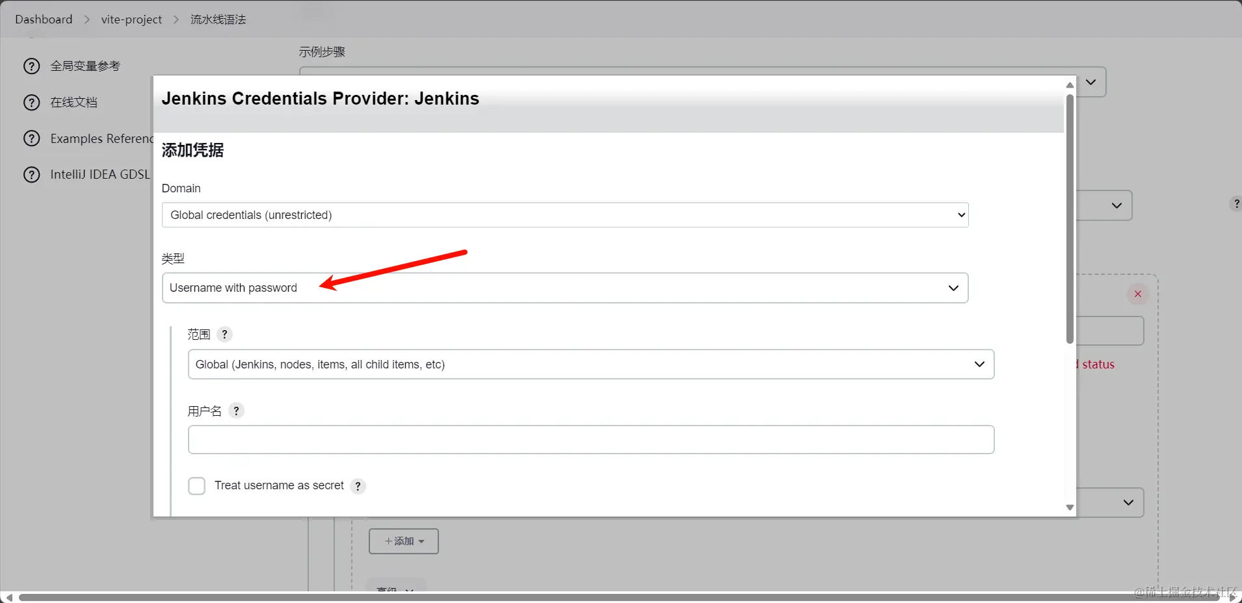Image resolution: width=1242 pixels, height=603 pixels.
Task: Click the question icon beside IntelliJ IDEA GDSL
Action: point(31,175)
